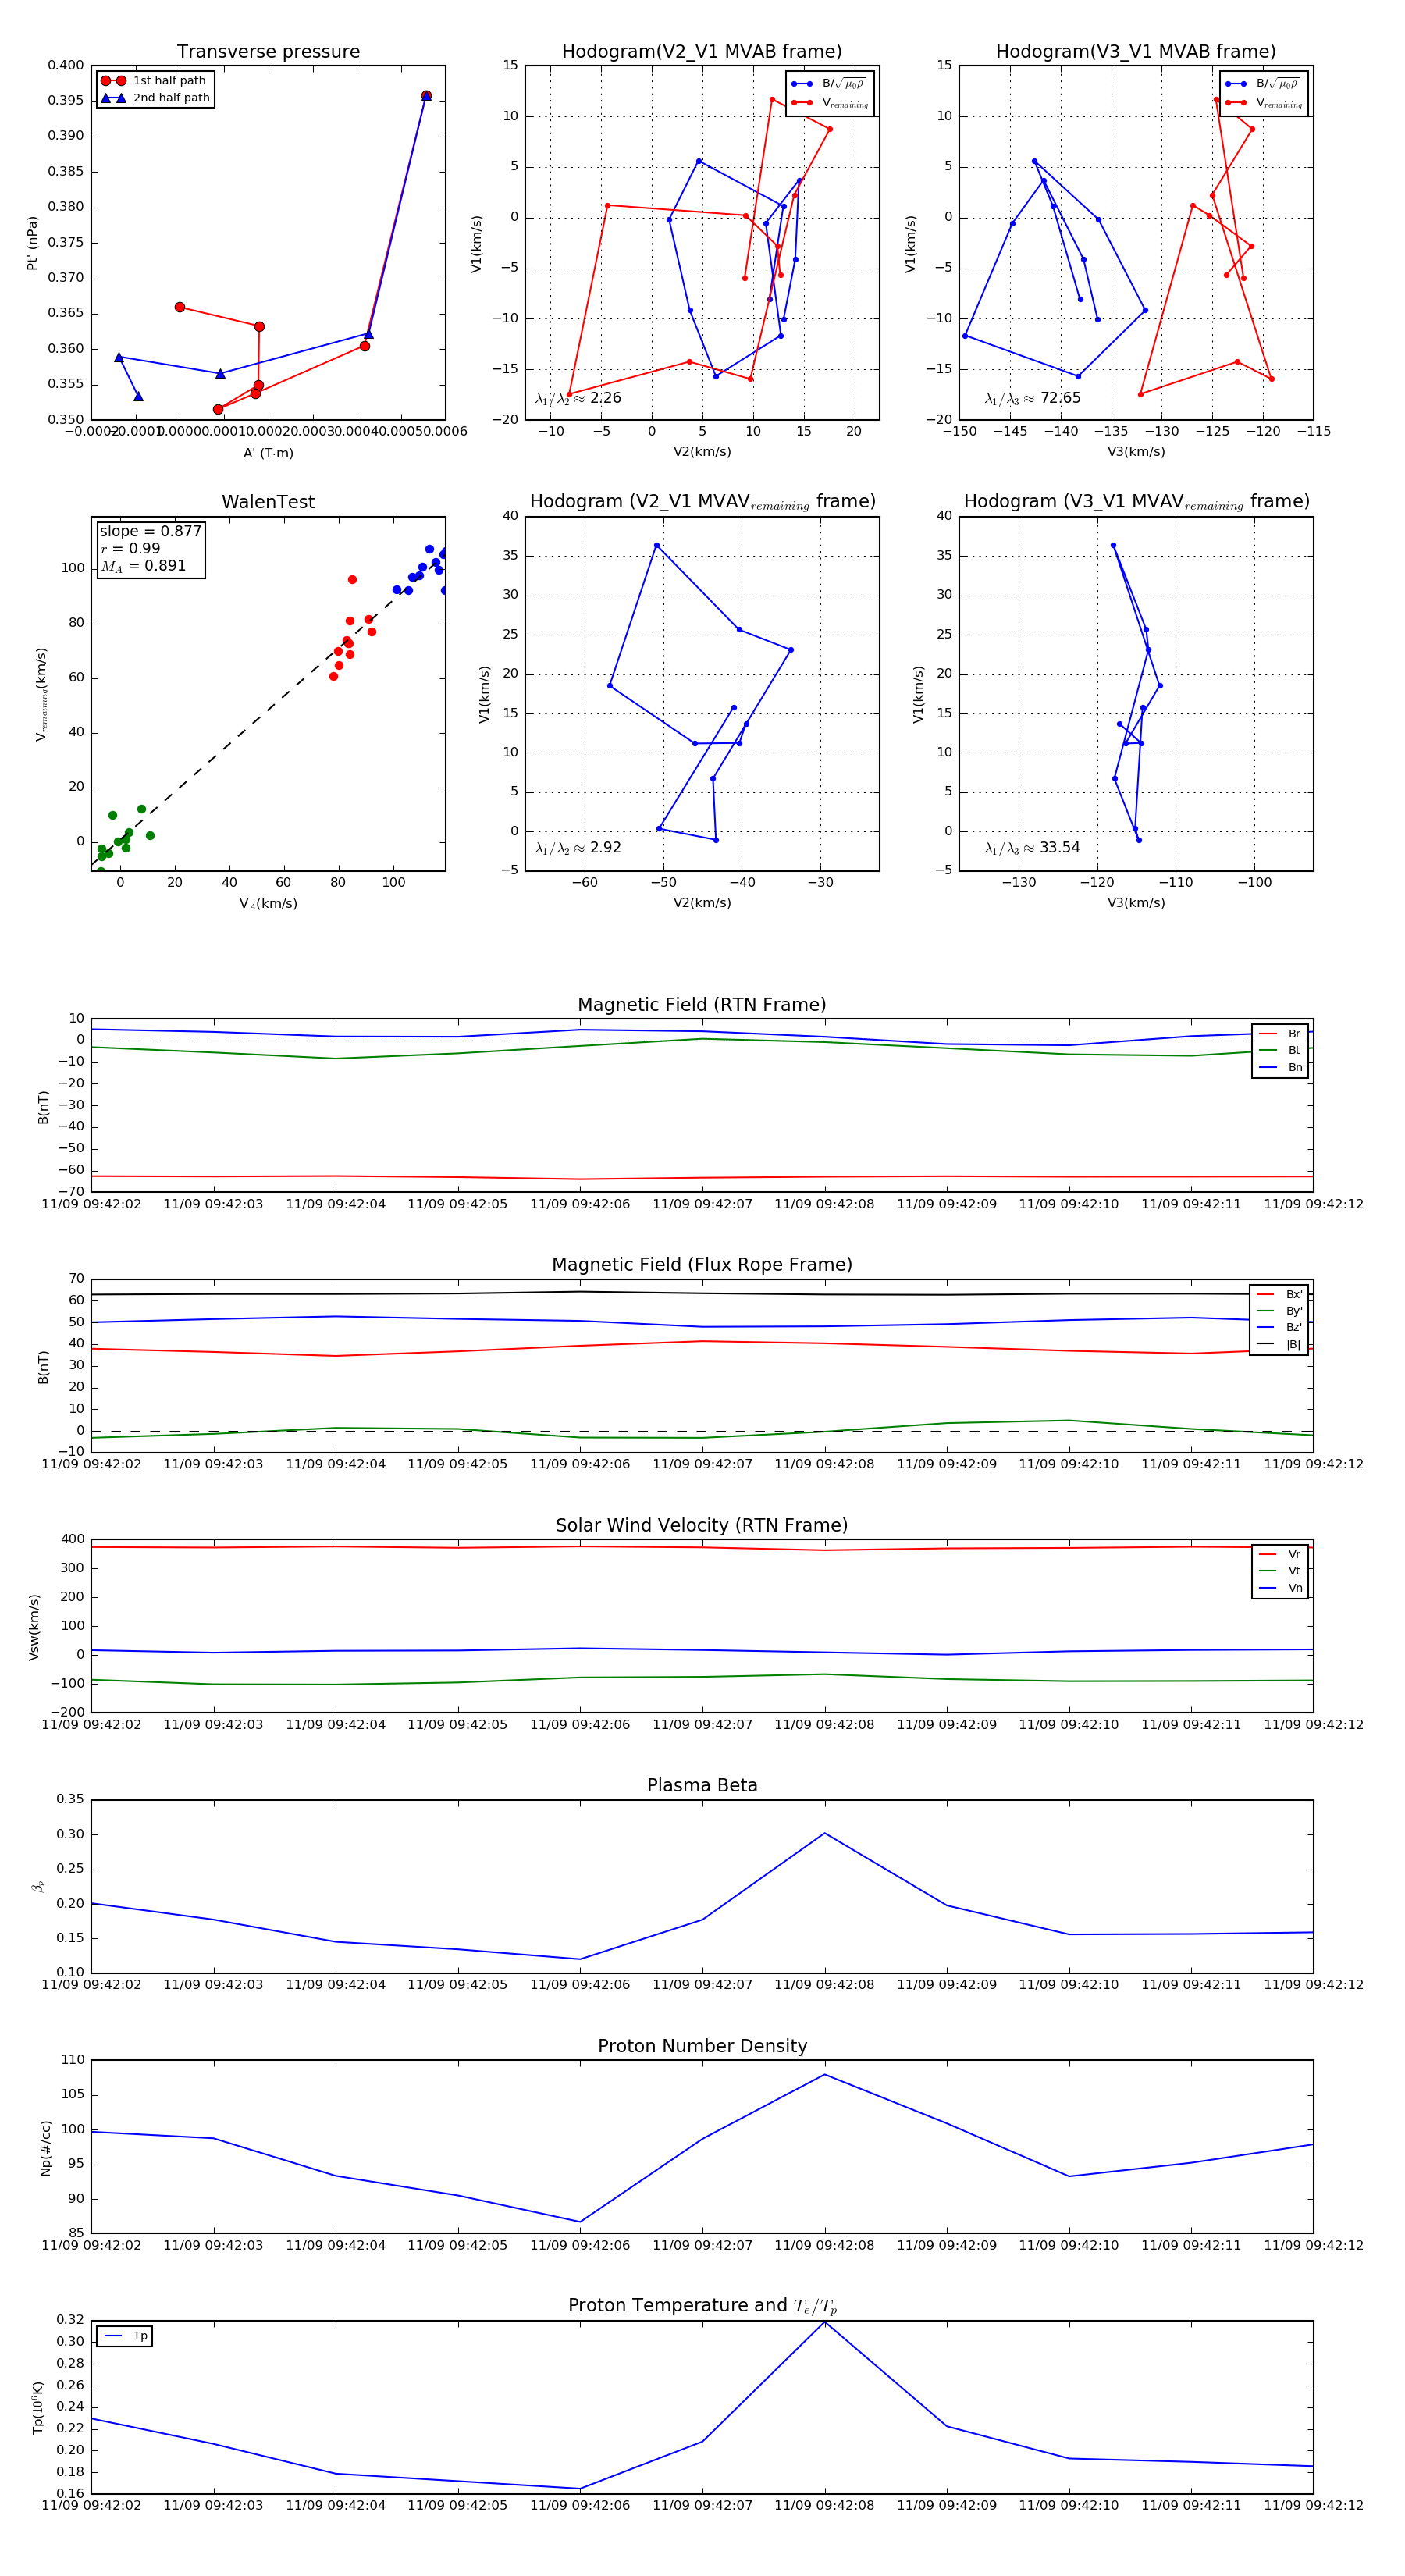Viewport: 1405px width, 2576px height.
Task: Select the 'Bn' legend entry
Action: (1280, 1067)
